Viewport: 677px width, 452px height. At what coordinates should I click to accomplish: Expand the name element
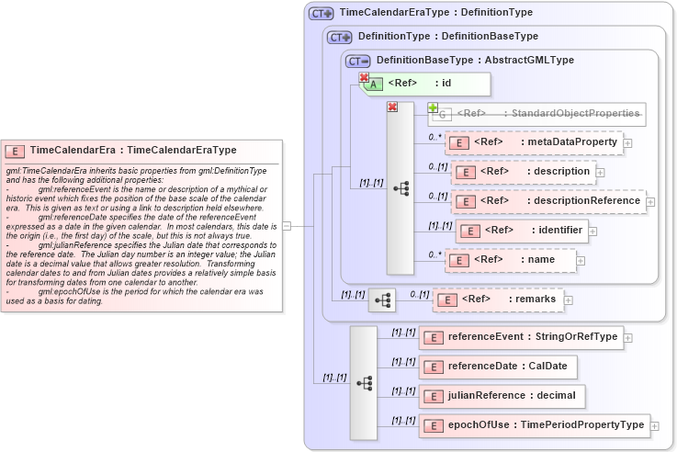[x=581, y=261]
